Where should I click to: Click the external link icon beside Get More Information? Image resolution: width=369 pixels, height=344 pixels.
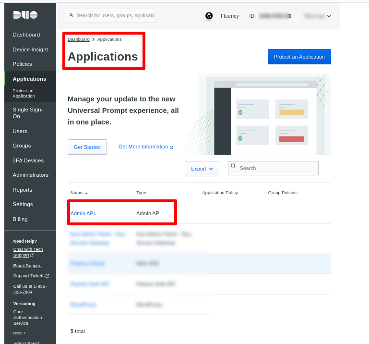point(171,147)
